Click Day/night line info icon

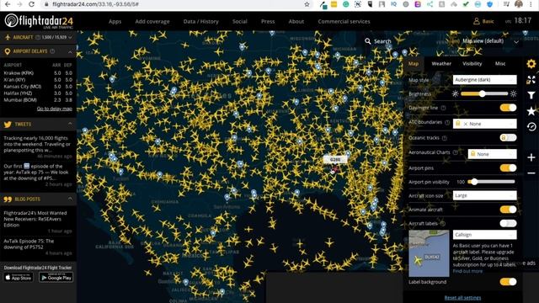pyautogui.click(x=444, y=108)
